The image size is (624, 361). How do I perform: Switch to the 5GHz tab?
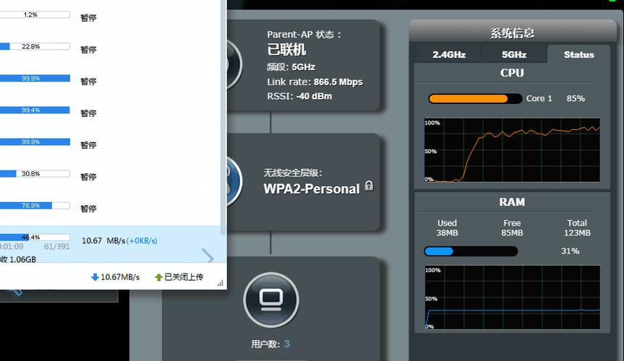coord(514,54)
